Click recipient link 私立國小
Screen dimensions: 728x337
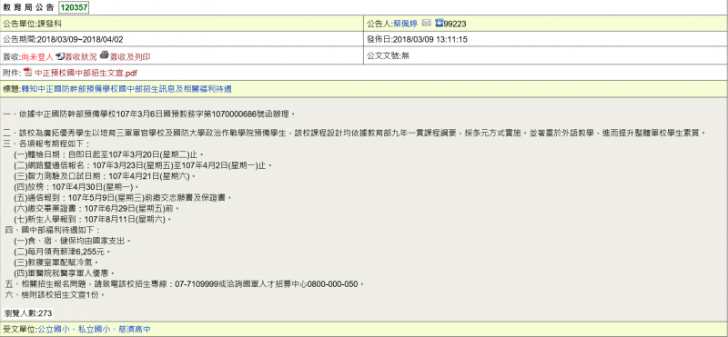(x=94, y=330)
